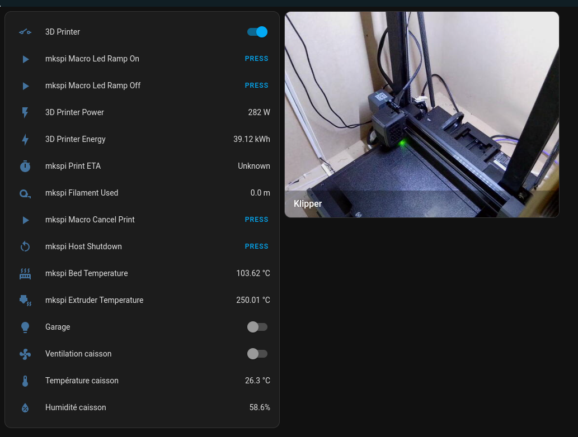
Task: Enable the Ventilation caisson toggle
Action: (257, 354)
